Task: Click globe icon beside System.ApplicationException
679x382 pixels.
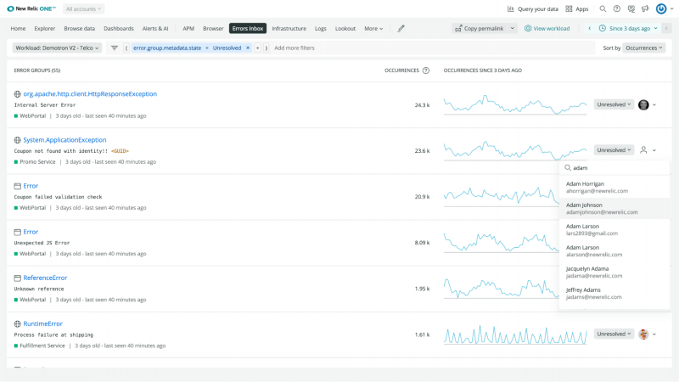Action: coord(17,140)
